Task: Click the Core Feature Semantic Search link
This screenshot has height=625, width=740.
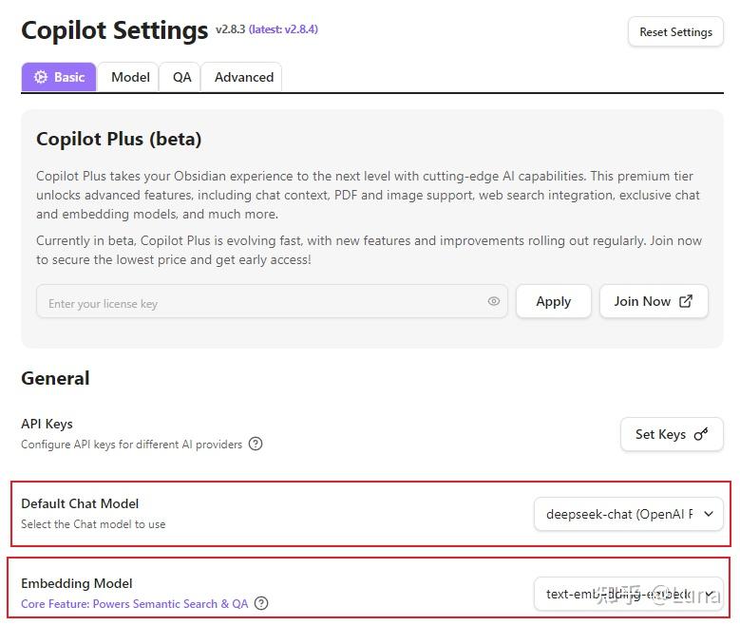Action: coord(134,603)
